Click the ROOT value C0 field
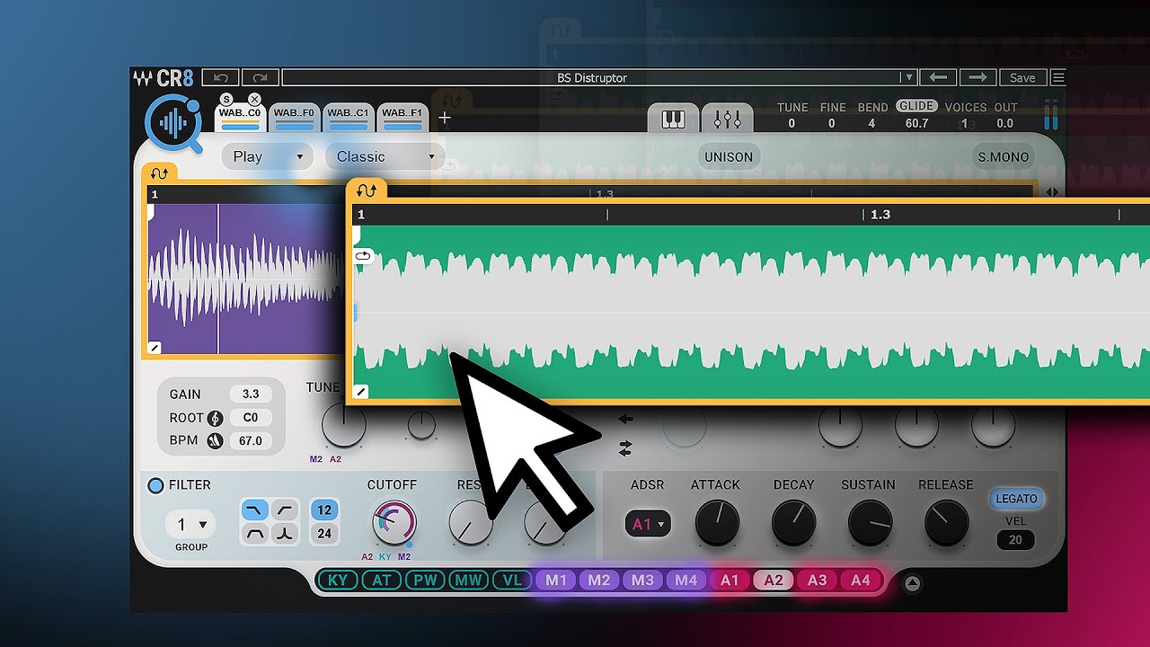The height and width of the screenshot is (647, 1150). tap(251, 418)
